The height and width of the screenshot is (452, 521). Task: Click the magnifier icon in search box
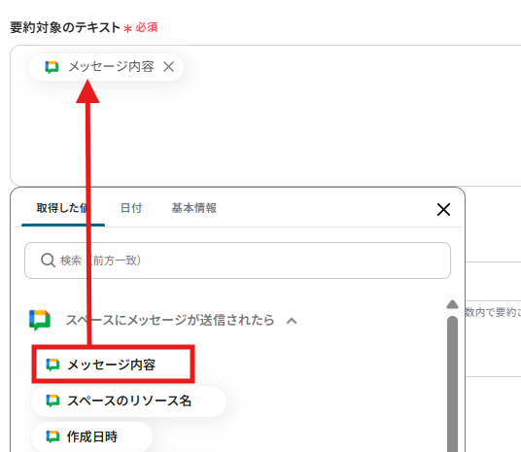pyautogui.click(x=48, y=261)
